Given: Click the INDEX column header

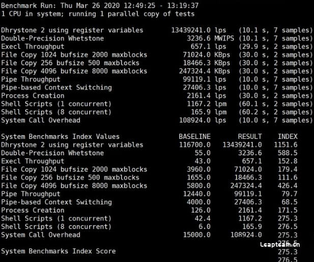Looking at the screenshot, I should 288,137.
